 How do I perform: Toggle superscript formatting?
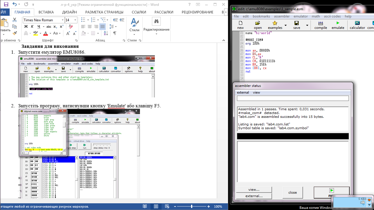61,27
